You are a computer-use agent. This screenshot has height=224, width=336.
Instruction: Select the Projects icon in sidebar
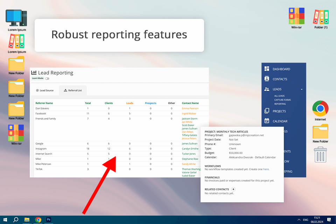point(267,111)
